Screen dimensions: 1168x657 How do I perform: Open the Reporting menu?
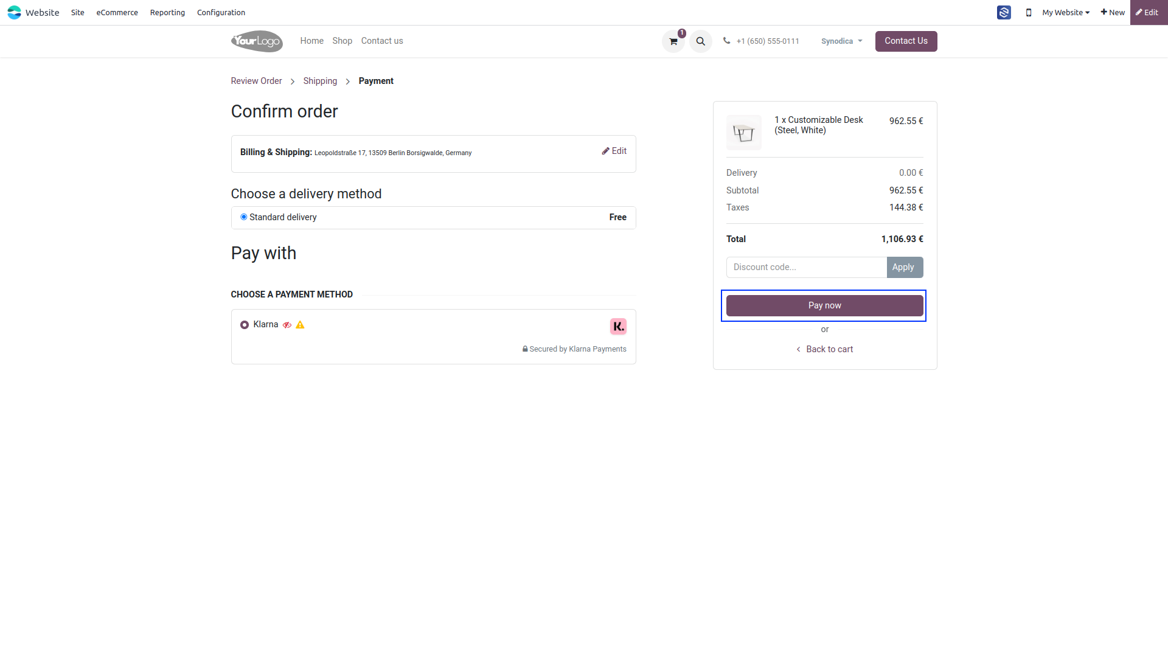(x=167, y=12)
